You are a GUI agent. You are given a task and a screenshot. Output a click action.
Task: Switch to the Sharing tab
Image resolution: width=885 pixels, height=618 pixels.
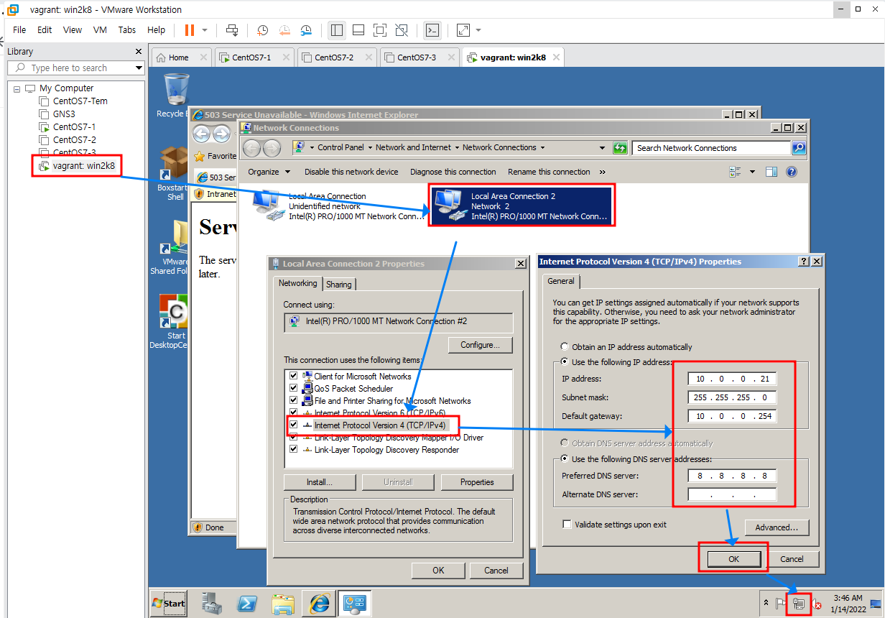(339, 285)
